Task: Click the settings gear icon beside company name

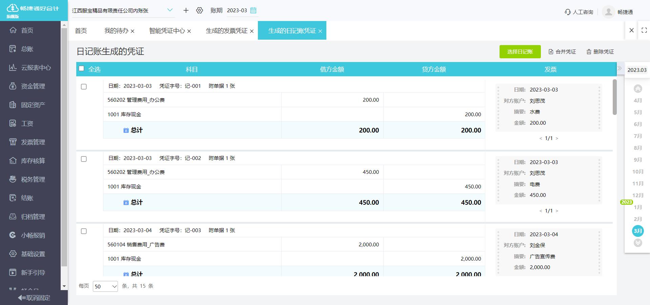Action: 200,11
